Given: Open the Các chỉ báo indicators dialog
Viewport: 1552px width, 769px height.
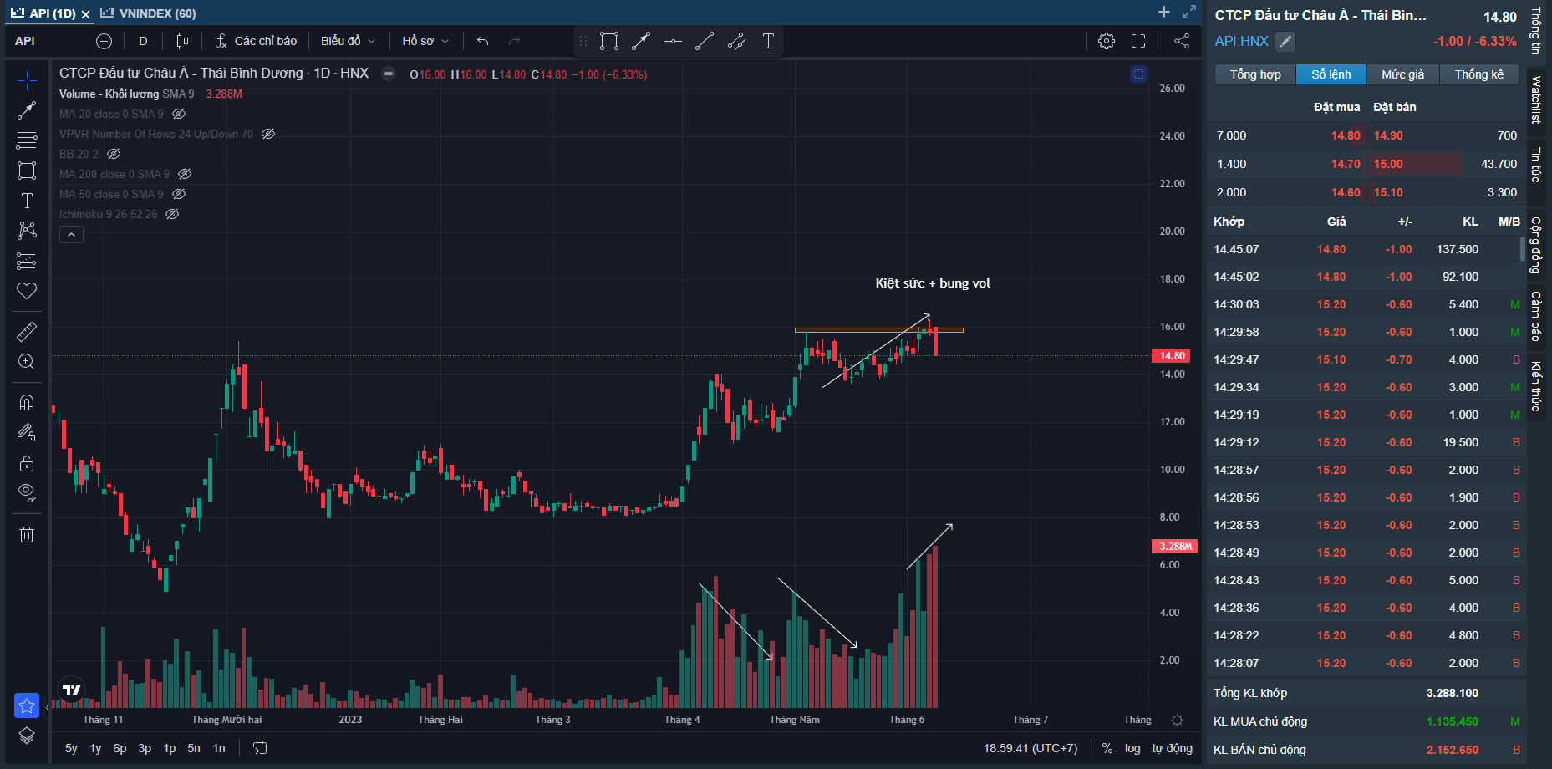Looking at the screenshot, I should tap(256, 41).
